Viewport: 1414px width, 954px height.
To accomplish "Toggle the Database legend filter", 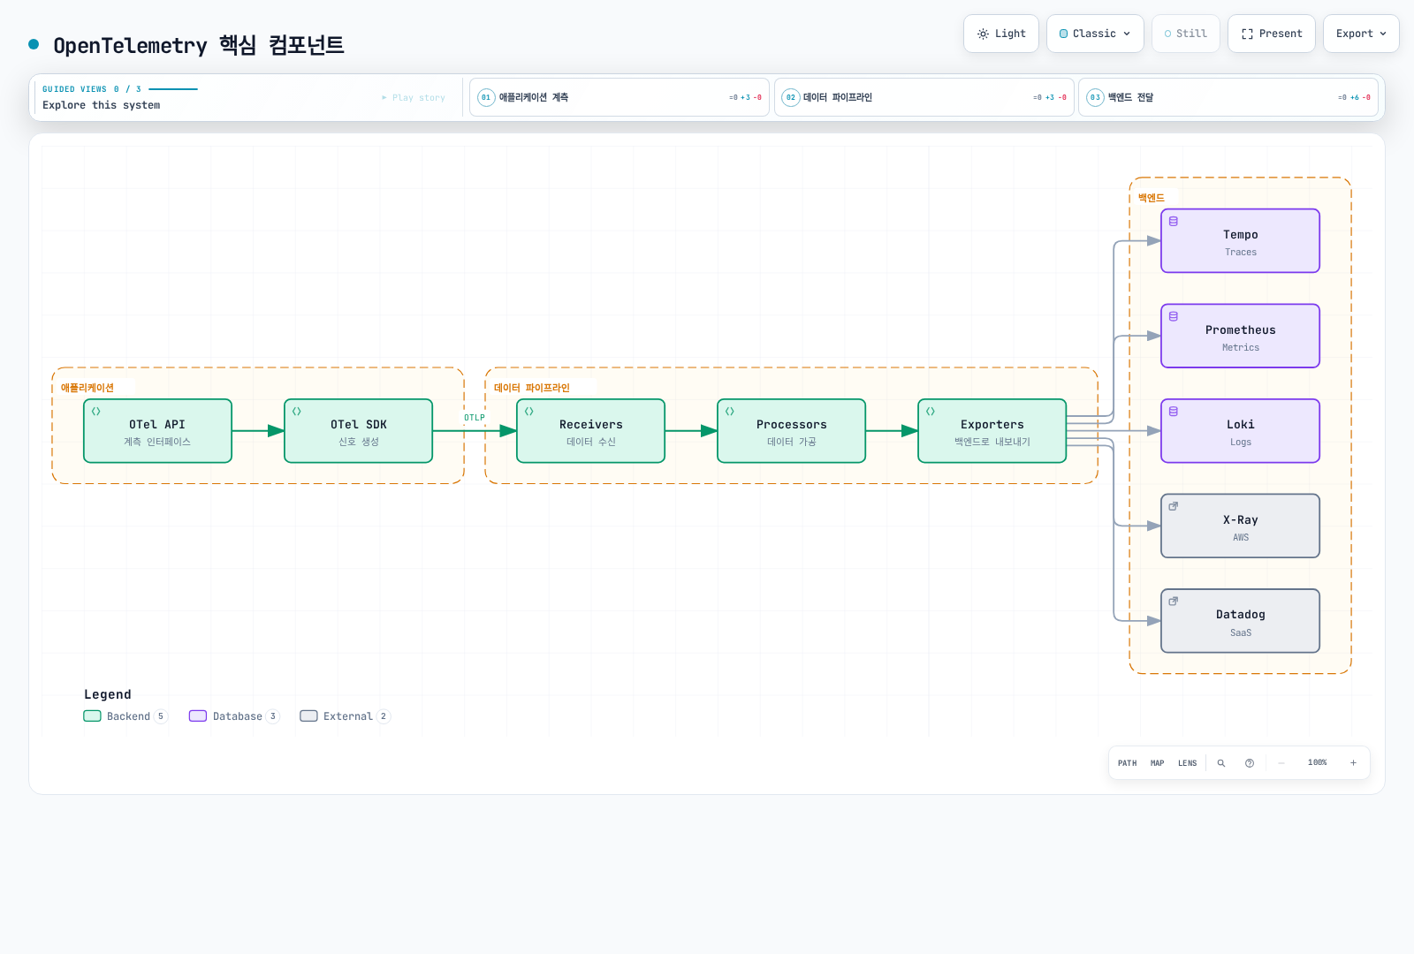I will click(234, 716).
